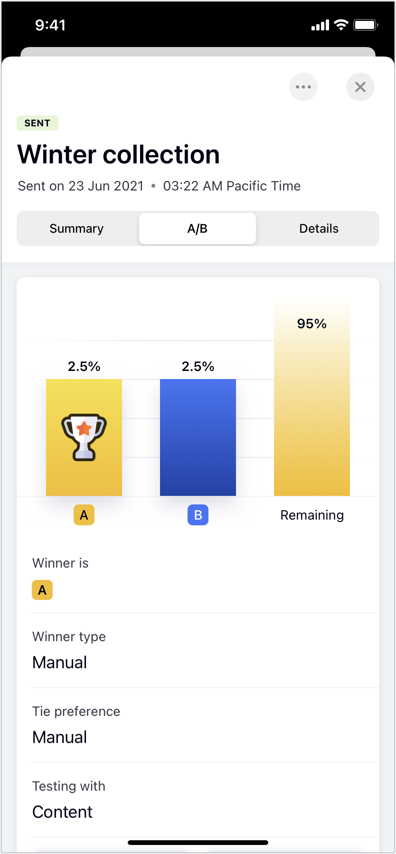Image resolution: width=396 pixels, height=854 pixels.
Task: Tap the cellular signal bars icon
Action: [320, 25]
